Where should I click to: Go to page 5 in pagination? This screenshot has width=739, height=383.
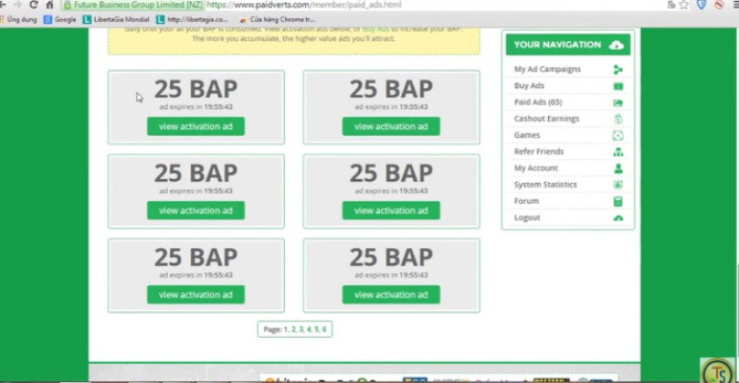[317, 329]
